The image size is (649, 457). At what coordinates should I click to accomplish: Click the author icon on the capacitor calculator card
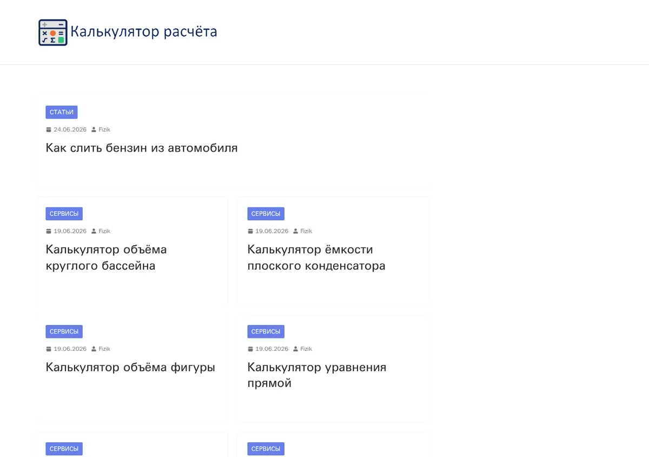[x=295, y=231]
